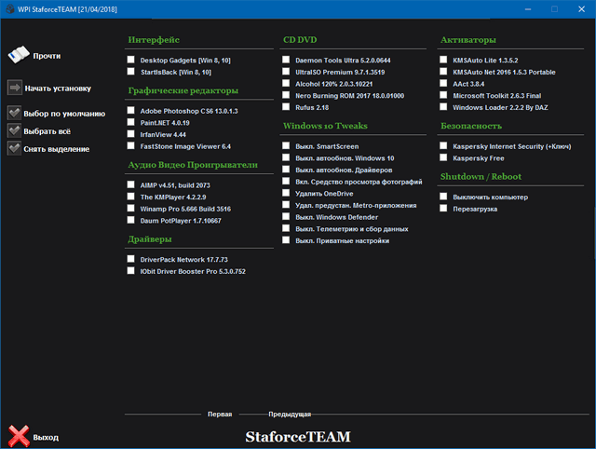Click the Windows 10 Tweaks heading
The width and height of the screenshot is (596, 449).
pos(325,126)
